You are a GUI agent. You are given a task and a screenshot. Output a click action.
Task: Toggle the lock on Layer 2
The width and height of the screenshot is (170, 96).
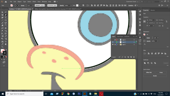click(x=115, y=40)
